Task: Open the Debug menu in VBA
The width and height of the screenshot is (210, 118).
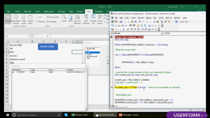Action: (148, 18)
